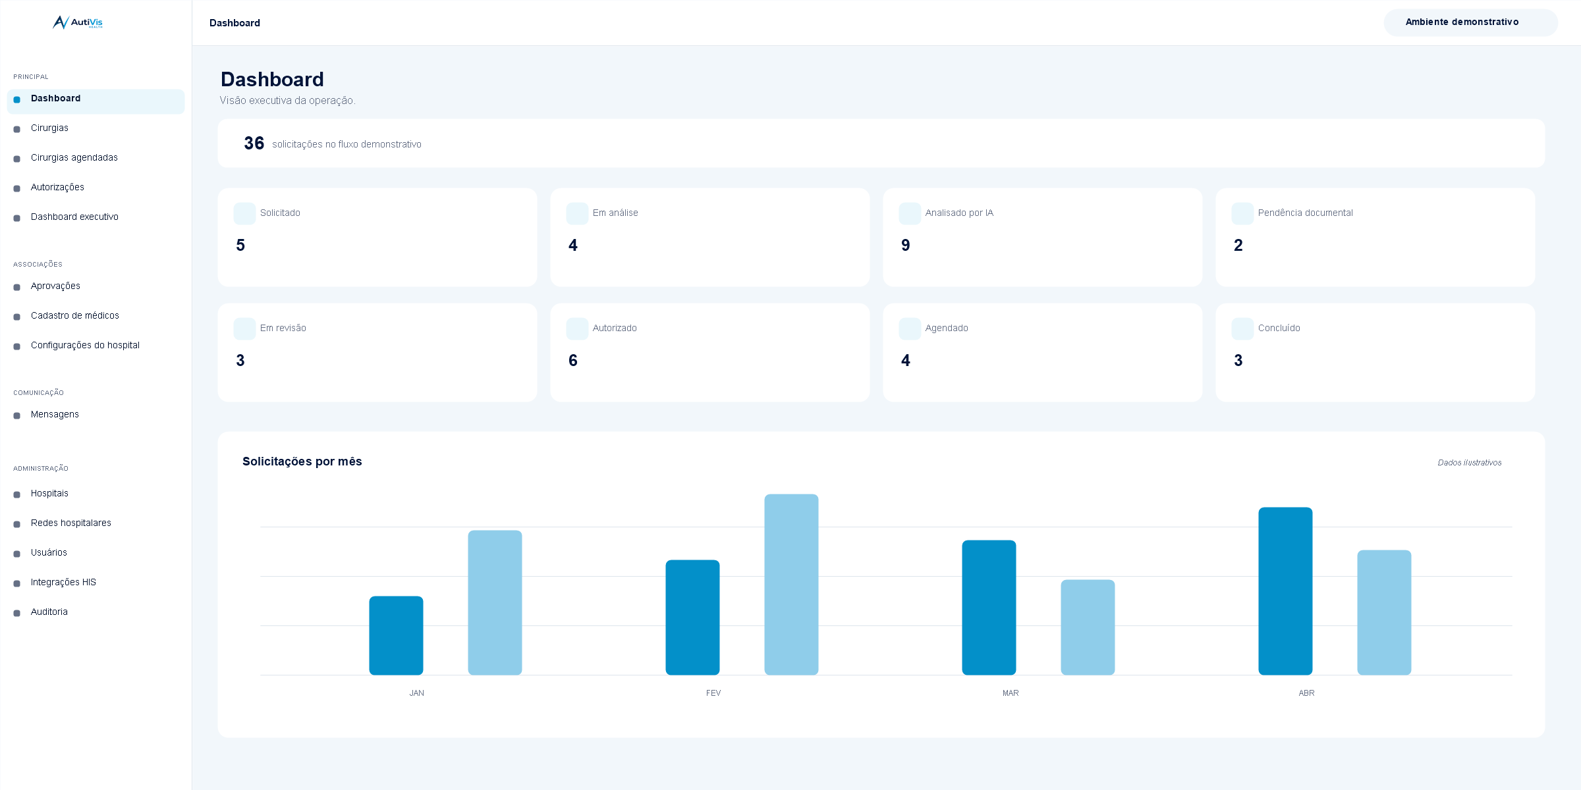The width and height of the screenshot is (1581, 790).
Task: Click the Solicitações por mês title
Action: 302,461
